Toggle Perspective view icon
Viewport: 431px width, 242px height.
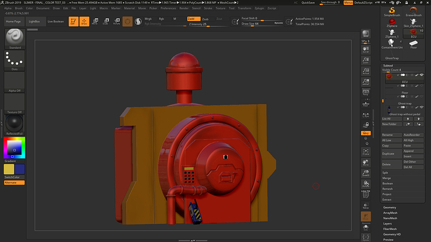365,92
